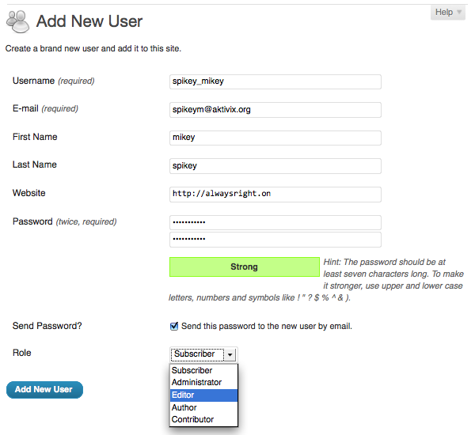Select the Contributor role option
Screen dimensions: 475x435
pyautogui.click(x=193, y=420)
